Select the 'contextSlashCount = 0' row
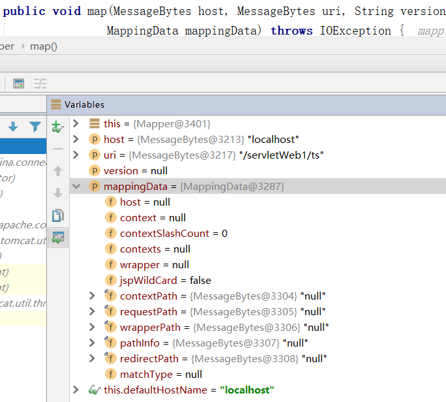 tap(258, 234)
